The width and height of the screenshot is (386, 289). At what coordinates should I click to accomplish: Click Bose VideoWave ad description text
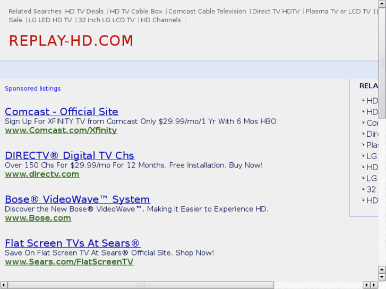(136, 209)
